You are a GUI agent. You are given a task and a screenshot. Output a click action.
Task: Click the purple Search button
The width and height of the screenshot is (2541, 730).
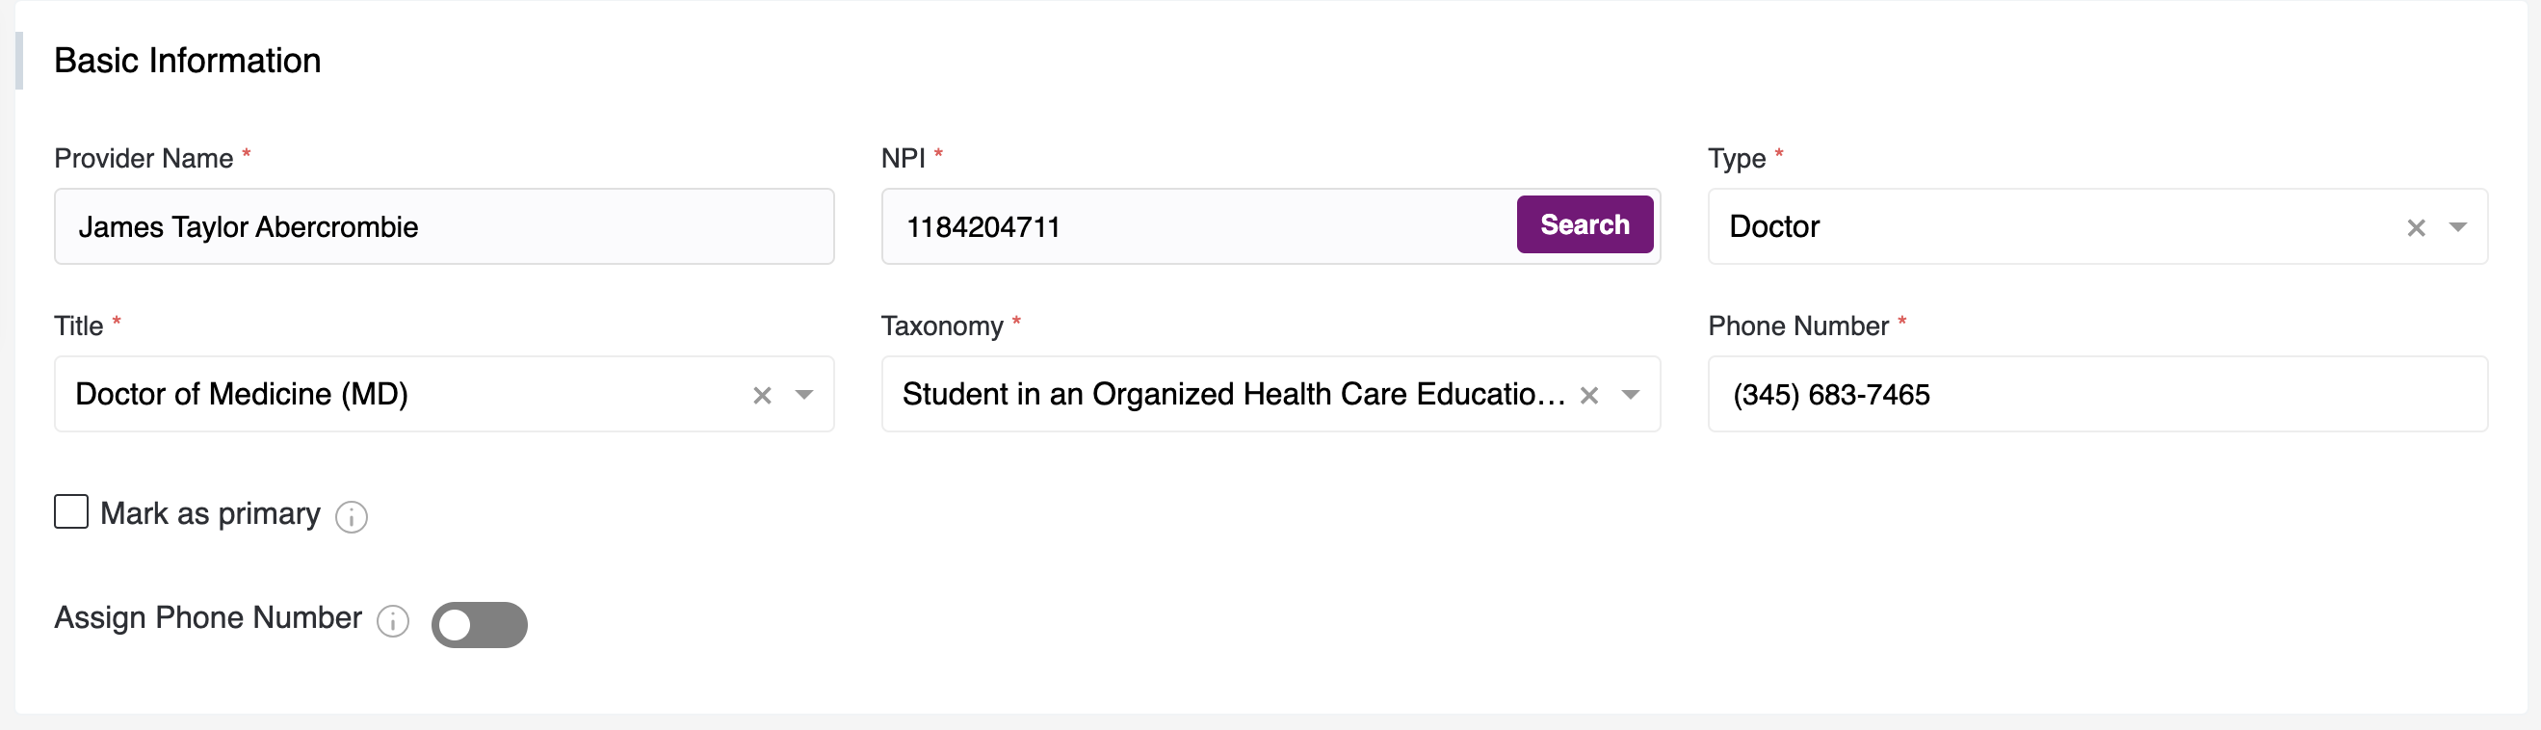(1585, 225)
